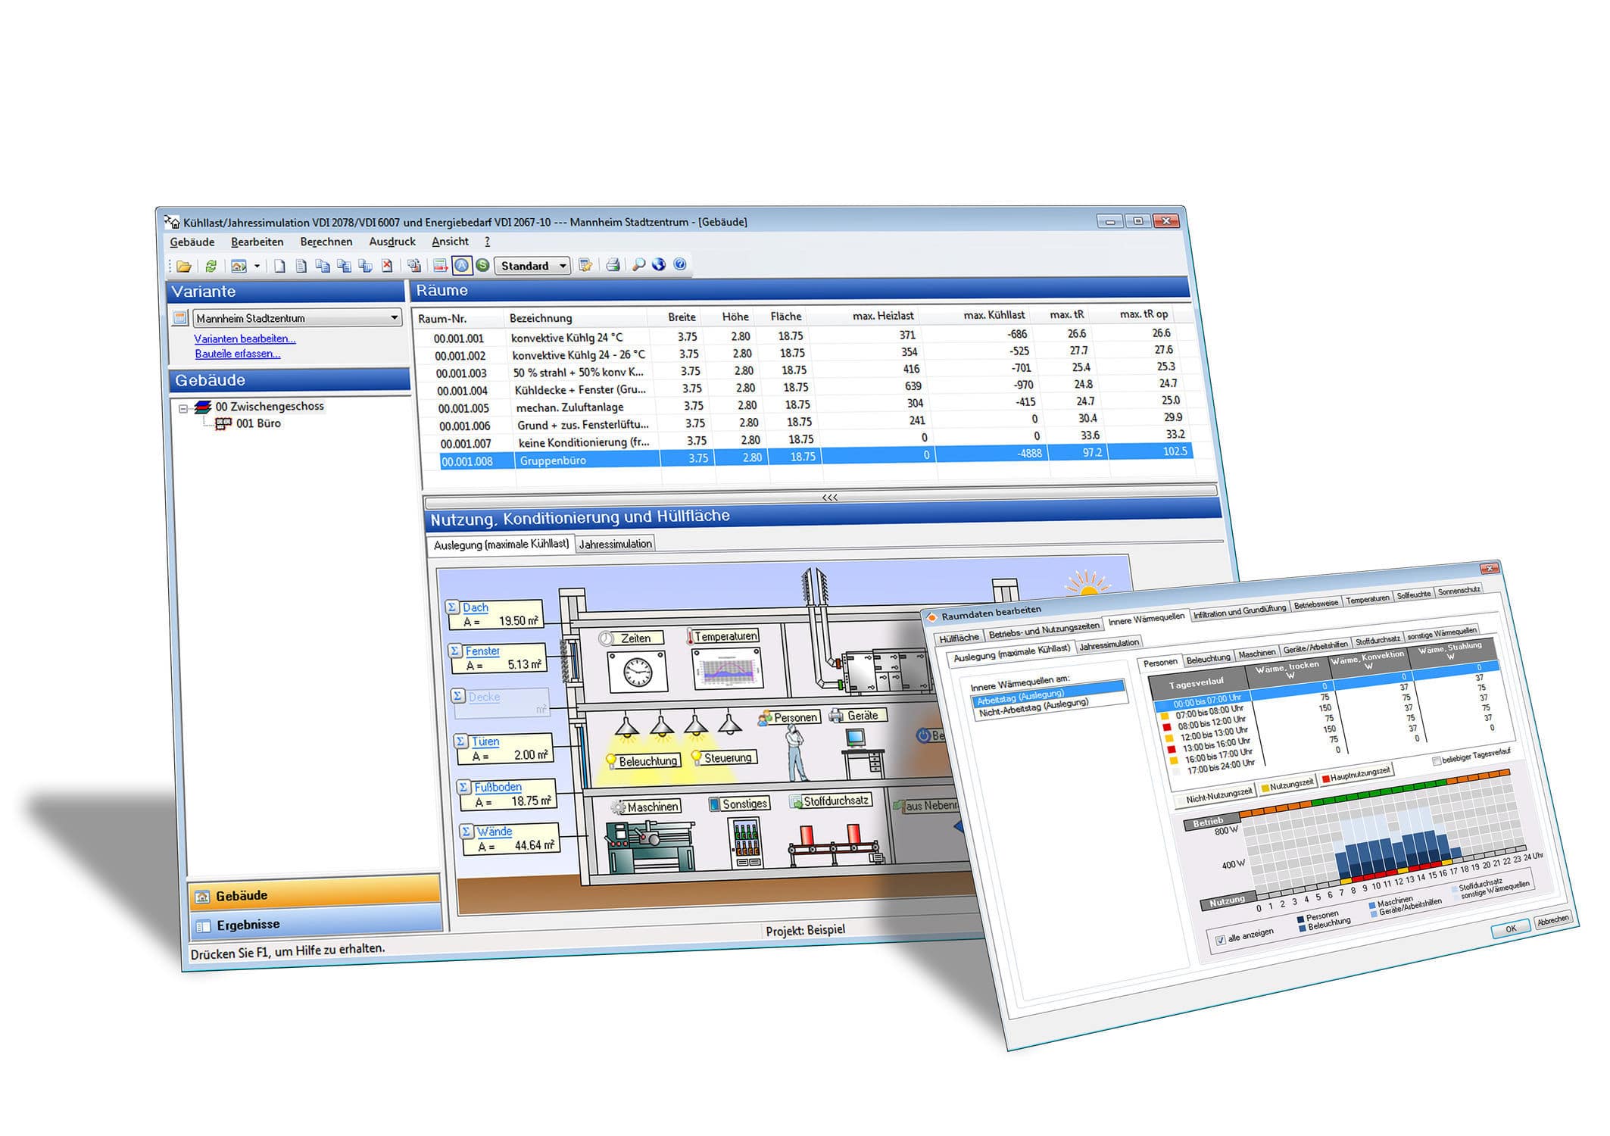Switch to the Jahressimulation tab
The image size is (1610, 1136).
point(615,544)
